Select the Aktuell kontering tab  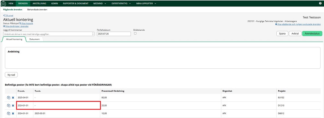14,39
